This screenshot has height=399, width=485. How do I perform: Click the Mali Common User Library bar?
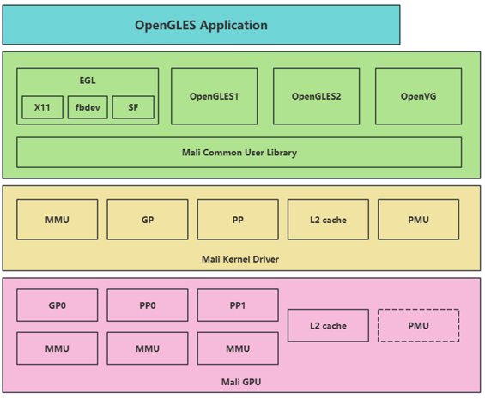point(239,153)
